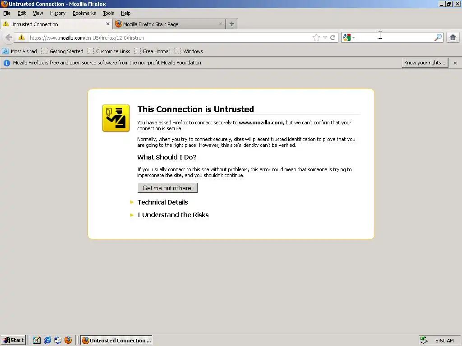Open the Bookmarks menu
The width and height of the screenshot is (462, 346).
(84, 13)
